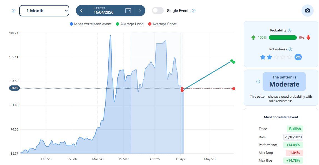Image resolution: width=319 pixels, height=165 pixels.
Task: Enable the Single Events toggle
Action: 158,11
